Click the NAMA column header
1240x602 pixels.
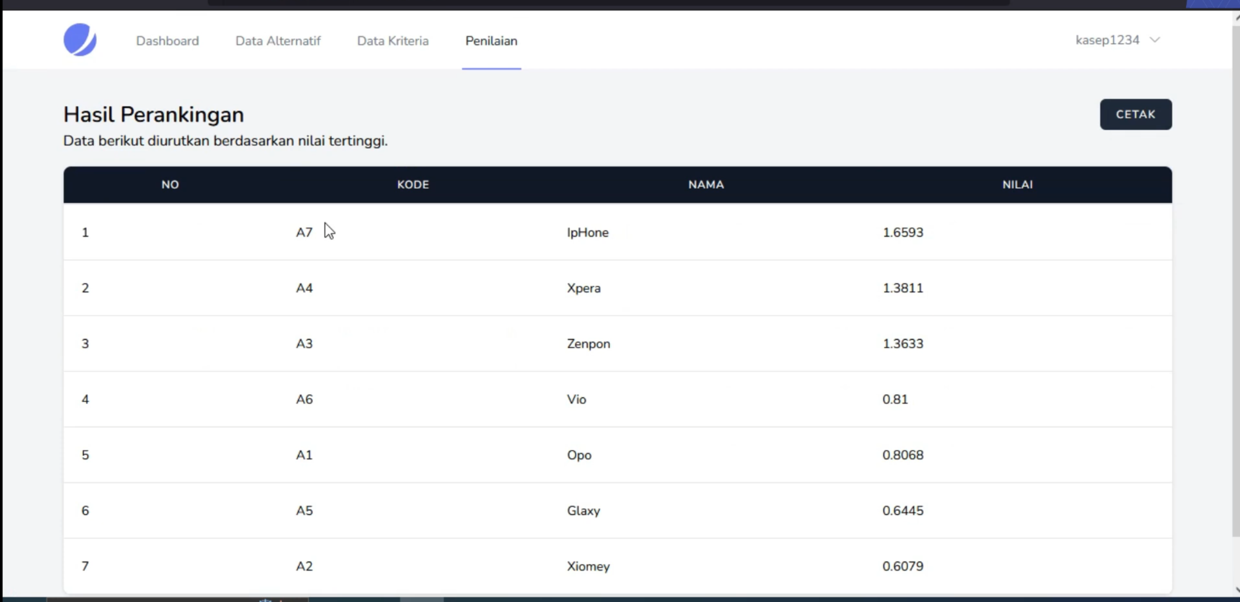pos(706,185)
